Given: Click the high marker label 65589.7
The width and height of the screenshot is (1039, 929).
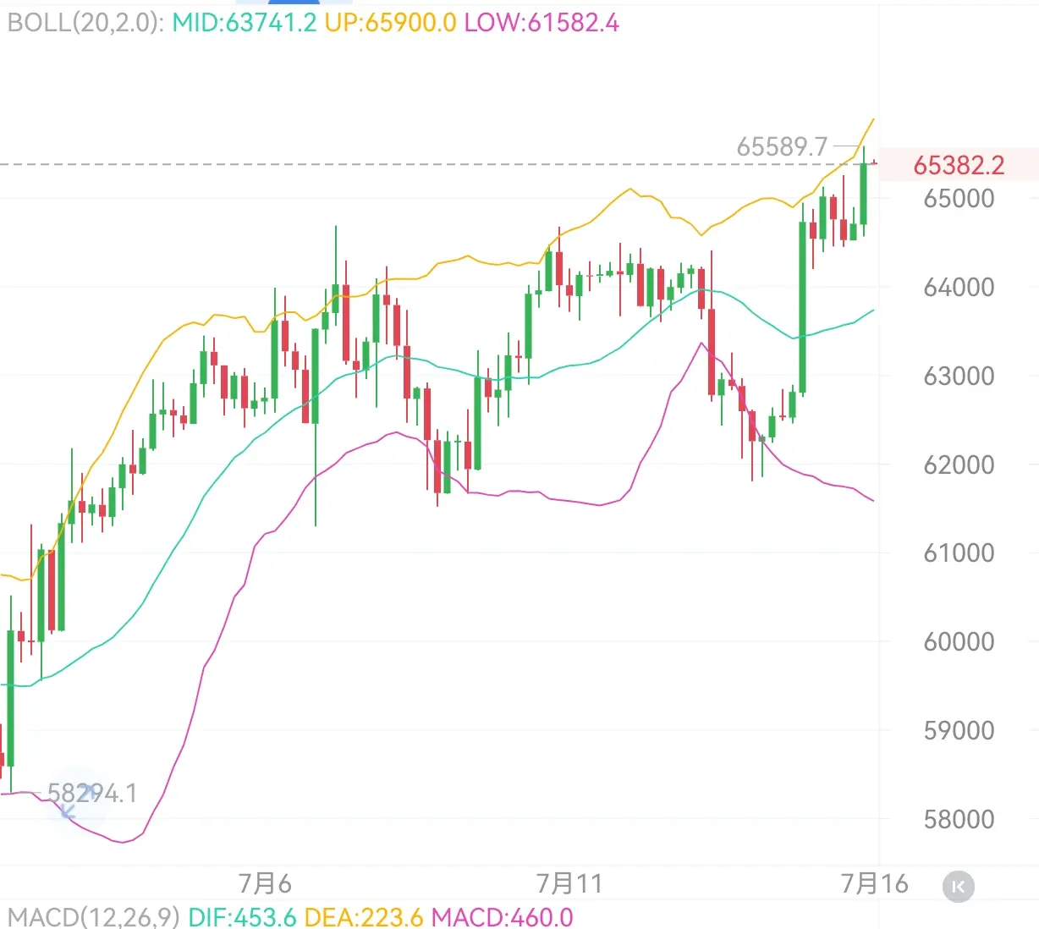Looking at the screenshot, I should [x=782, y=146].
